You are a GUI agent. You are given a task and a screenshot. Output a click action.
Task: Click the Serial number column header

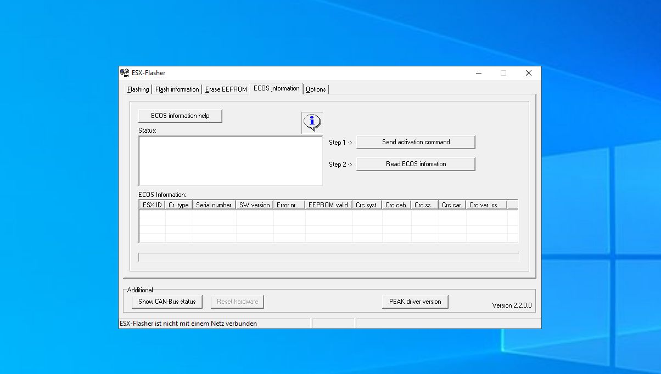214,204
